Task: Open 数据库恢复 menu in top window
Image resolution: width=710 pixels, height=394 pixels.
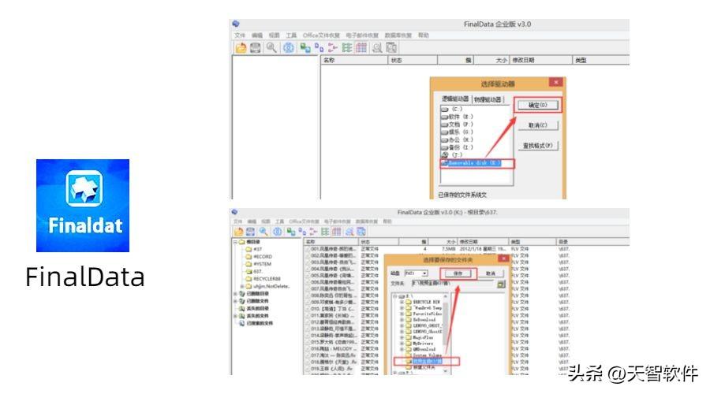Action: 398,35
